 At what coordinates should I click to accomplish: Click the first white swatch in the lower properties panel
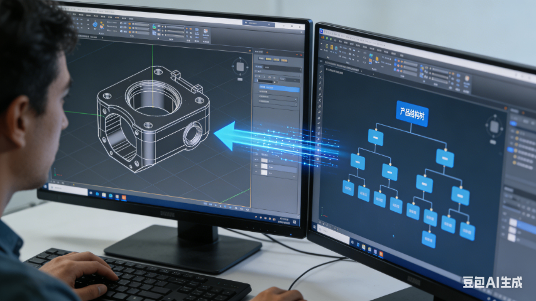(265, 160)
